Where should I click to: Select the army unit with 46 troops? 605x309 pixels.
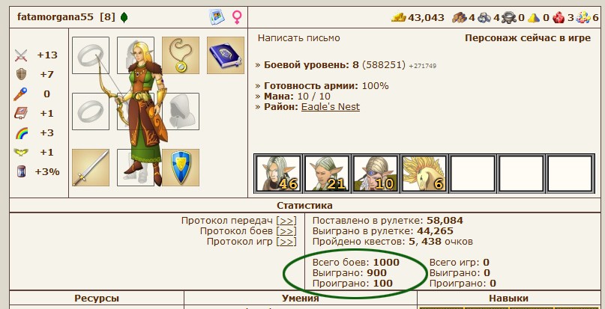coord(278,174)
